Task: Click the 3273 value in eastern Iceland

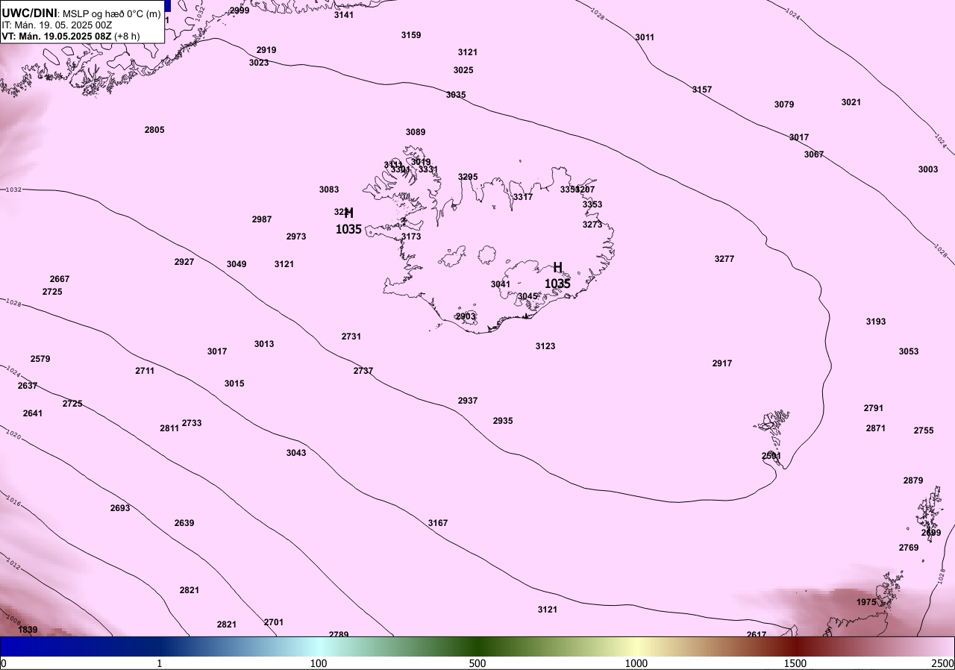Action: point(592,225)
